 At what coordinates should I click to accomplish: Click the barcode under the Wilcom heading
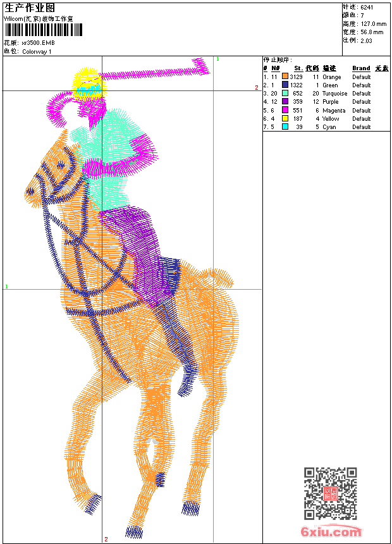[x=44, y=30]
